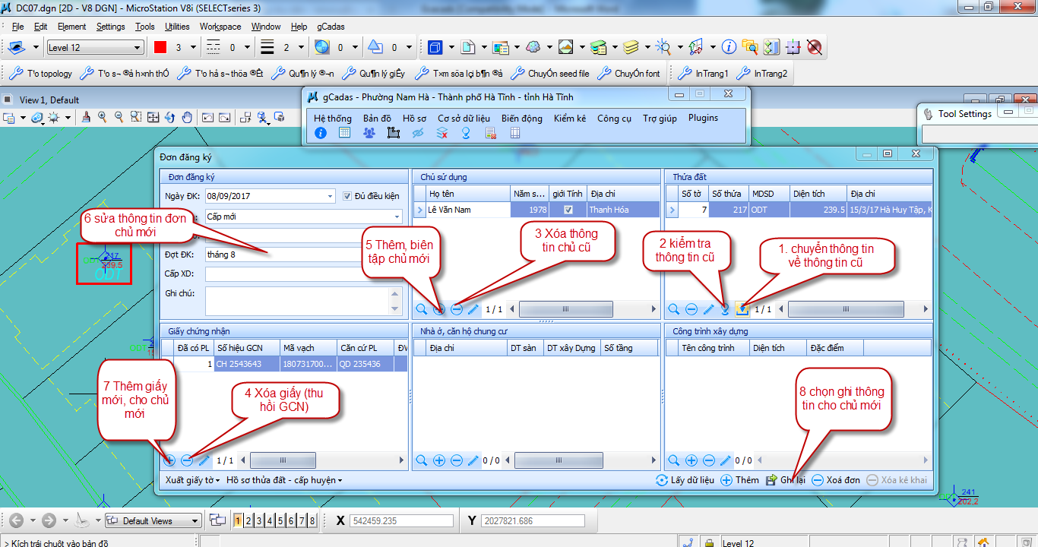The image size is (1038, 547).
Task: Click the Xoá đơn button
Action: 836,480
